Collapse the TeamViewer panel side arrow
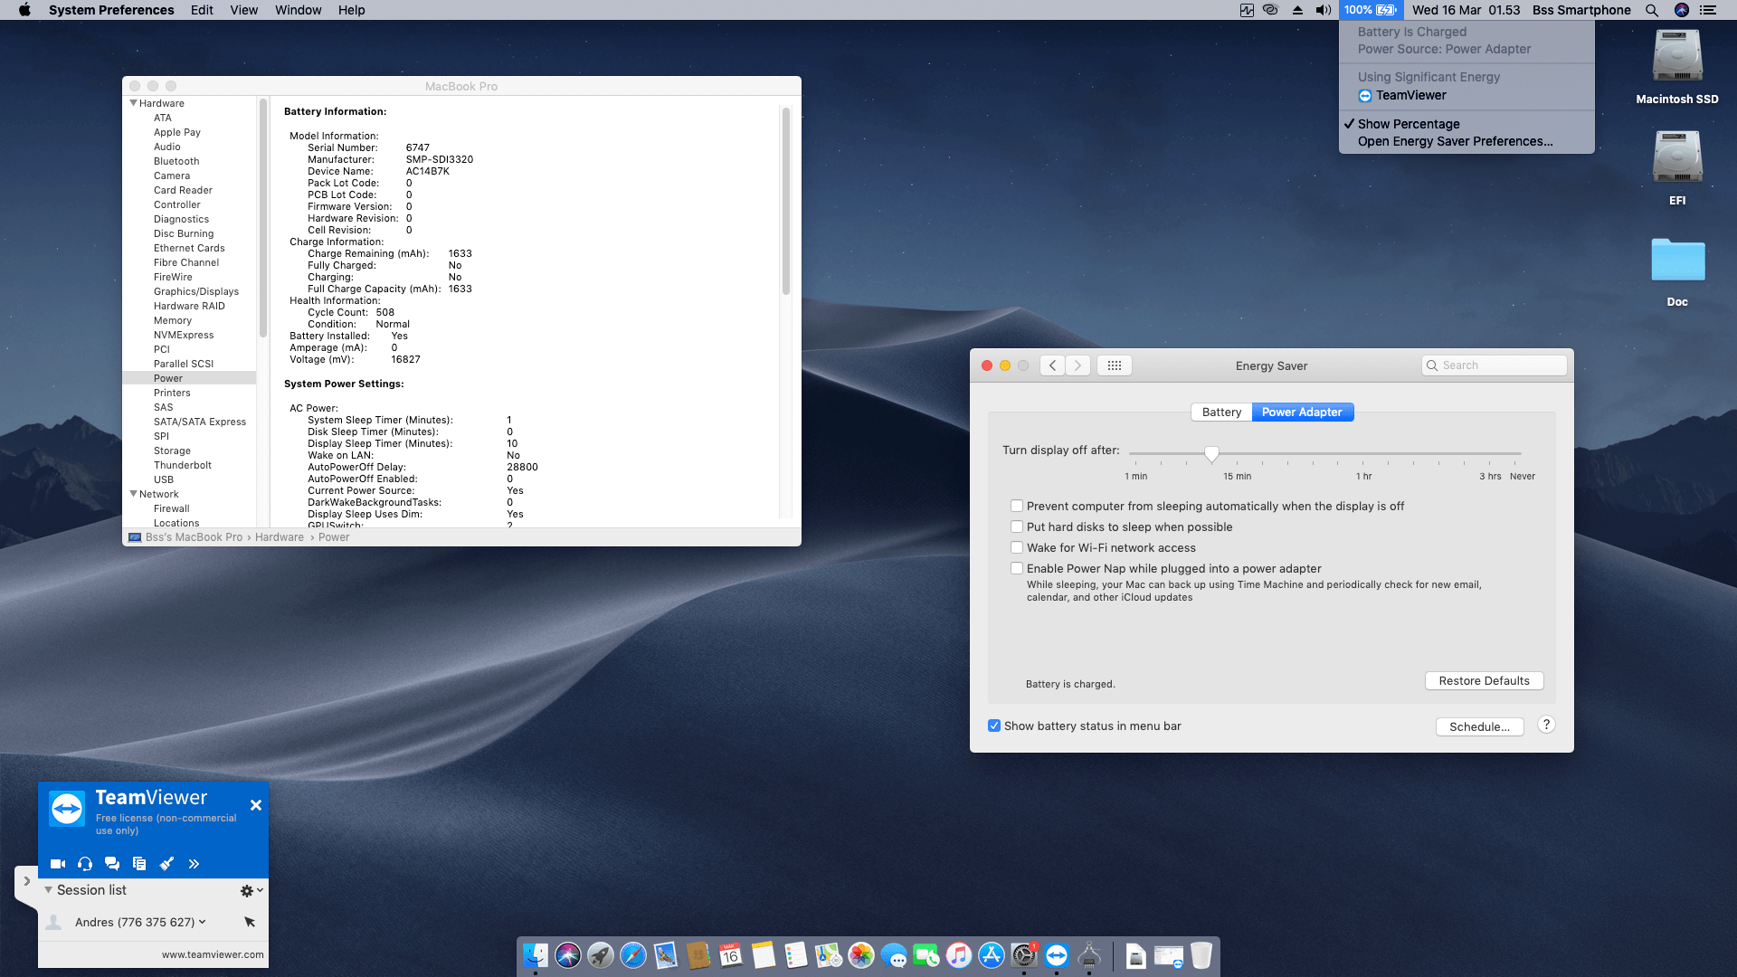The image size is (1737, 977). click(x=26, y=881)
